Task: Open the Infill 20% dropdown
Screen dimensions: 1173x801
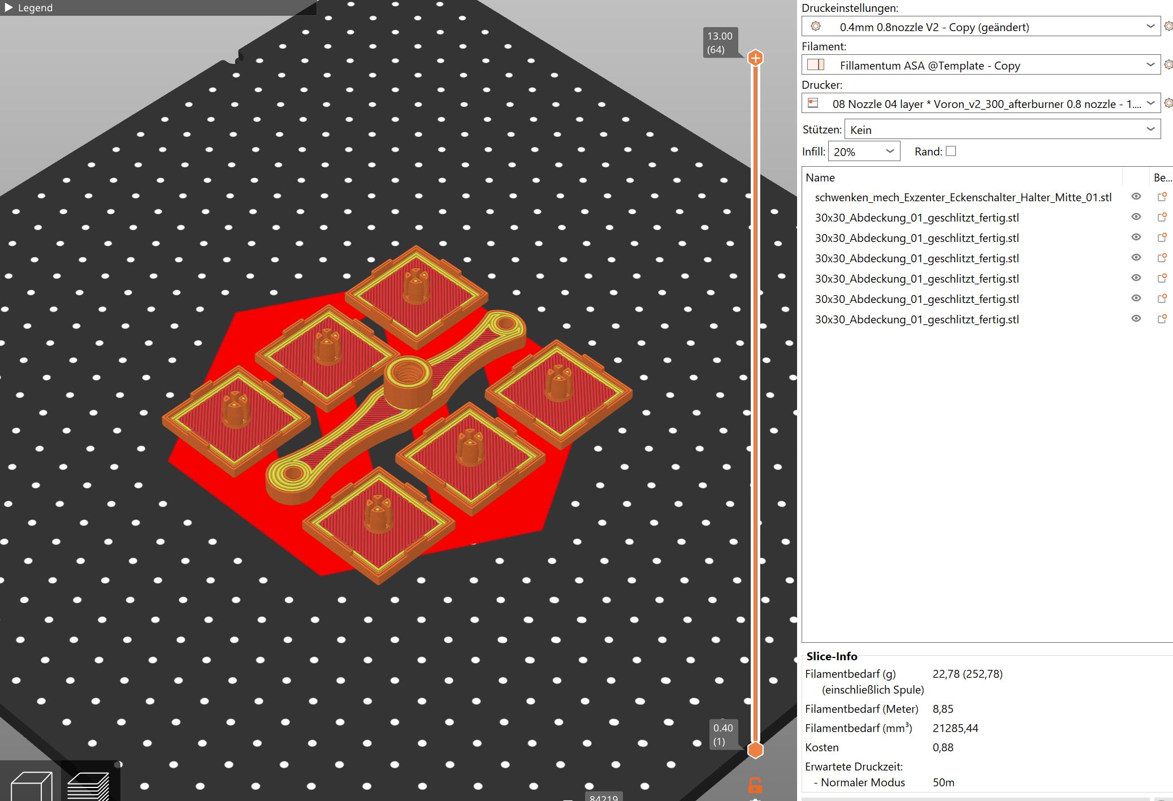Action: pos(863,151)
